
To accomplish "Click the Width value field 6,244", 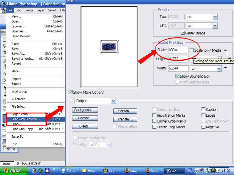I will pos(178,68).
